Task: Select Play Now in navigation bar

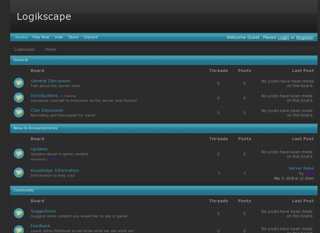Action: coord(41,37)
